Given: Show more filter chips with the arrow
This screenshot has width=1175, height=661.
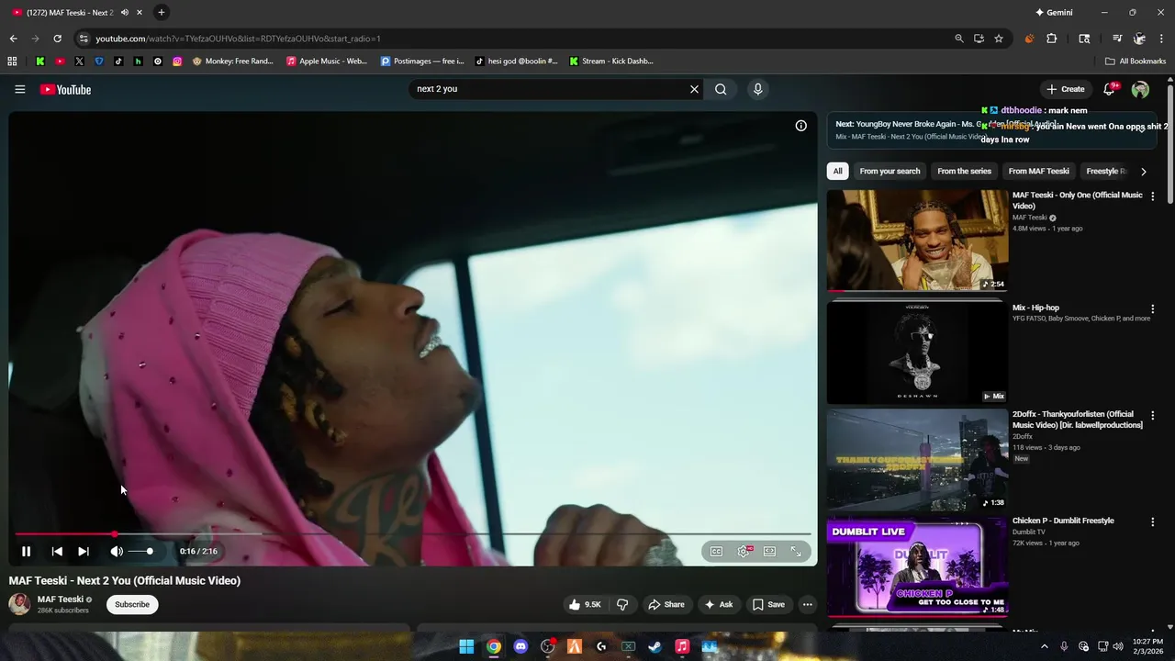Looking at the screenshot, I should (x=1143, y=171).
